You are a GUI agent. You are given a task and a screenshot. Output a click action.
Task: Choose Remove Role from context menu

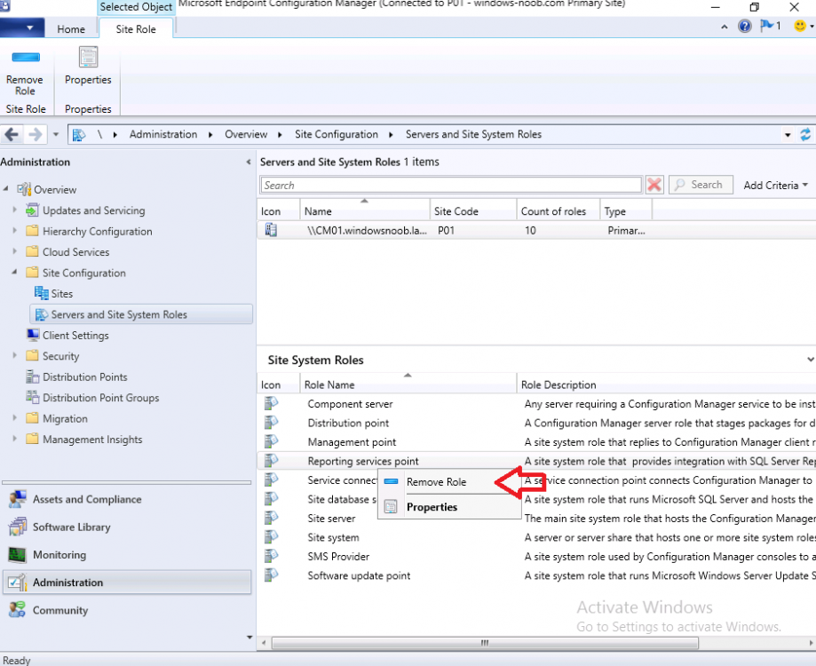pos(436,482)
